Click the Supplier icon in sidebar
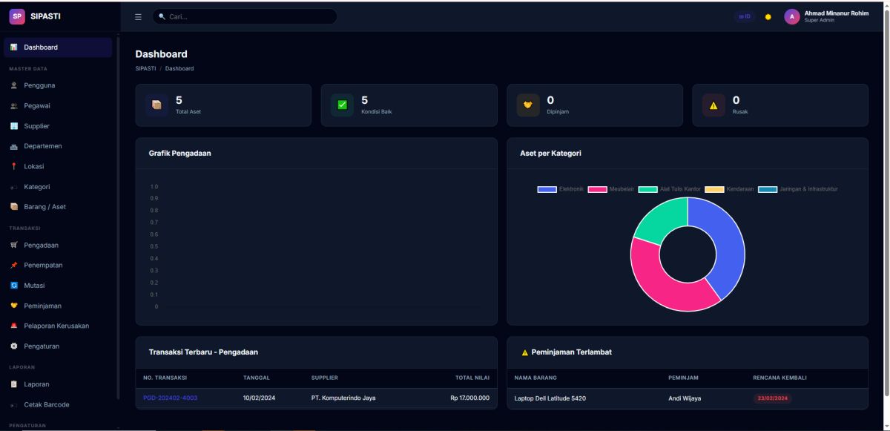 [x=15, y=125]
